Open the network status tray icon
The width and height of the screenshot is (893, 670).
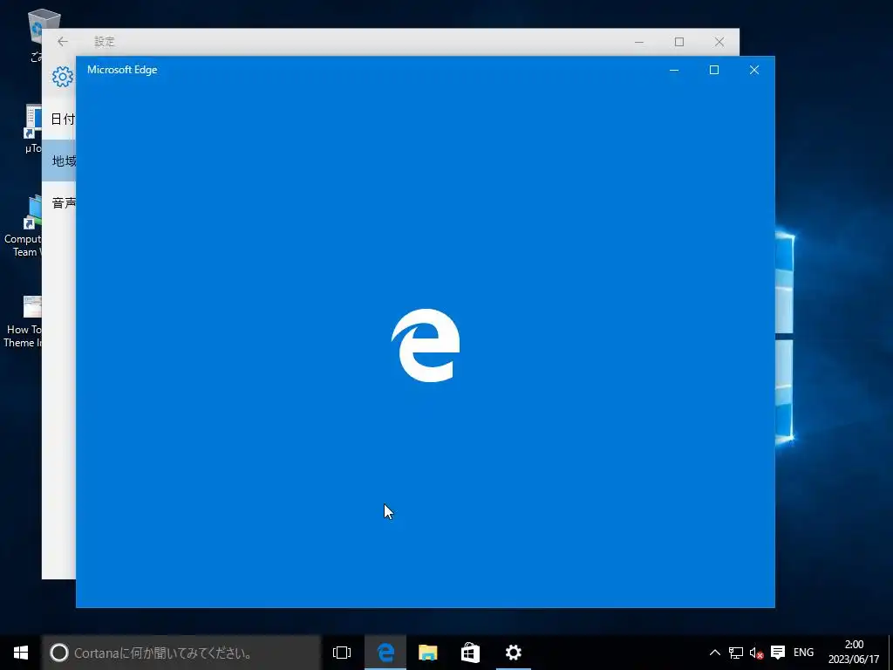(736, 653)
